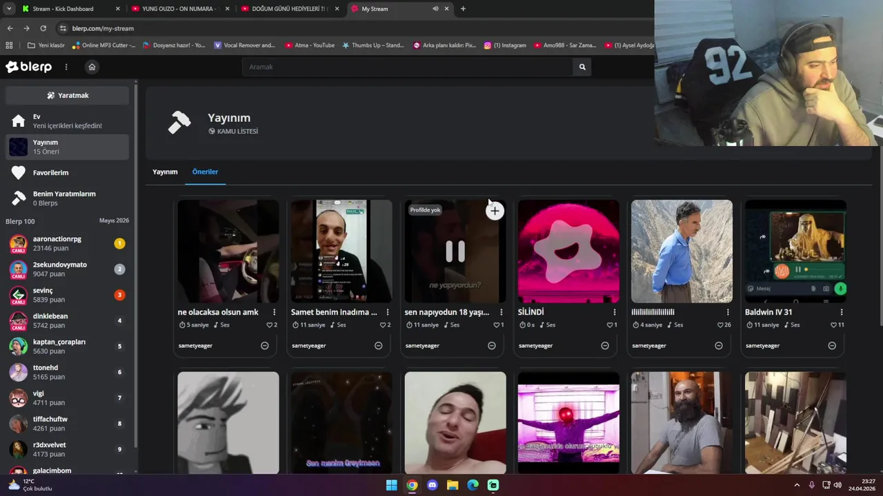Open tiffachuftw leaderboard entry
This screenshot has height=496, width=883.
pyautogui.click(x=67, y=424)
